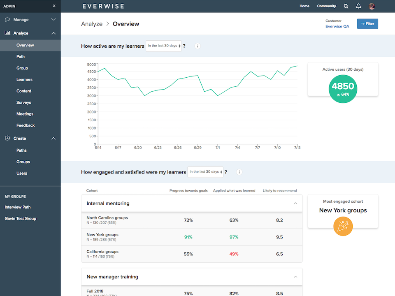Click the green 4850 active users progress circle
395x296 pixels.
[343, 89]
